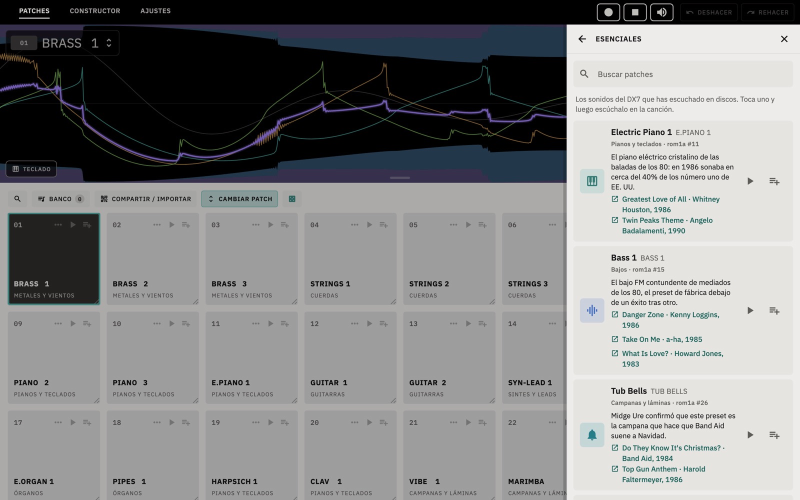The image size is (800, 500).
Task: Play patch 11 E.PIANO 1 preview
Action: click(270, 324)
